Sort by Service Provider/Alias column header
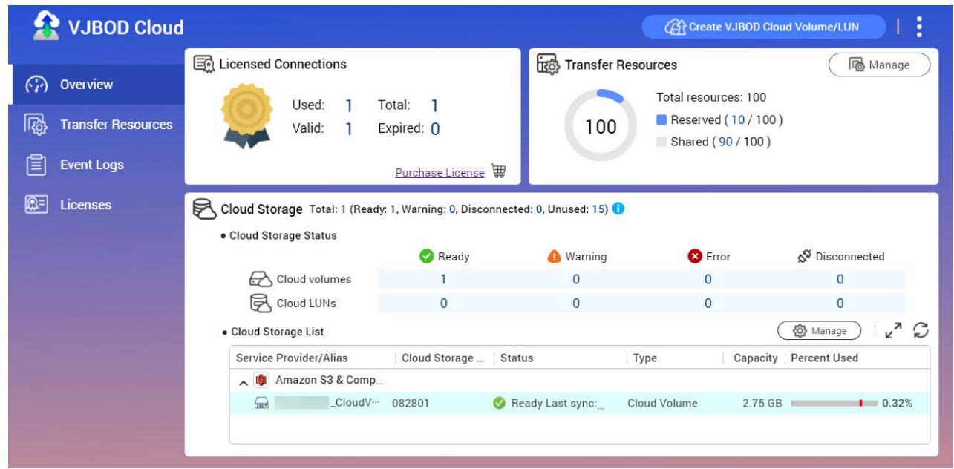Viewport: 954px width, 469px height. point(312,358)
